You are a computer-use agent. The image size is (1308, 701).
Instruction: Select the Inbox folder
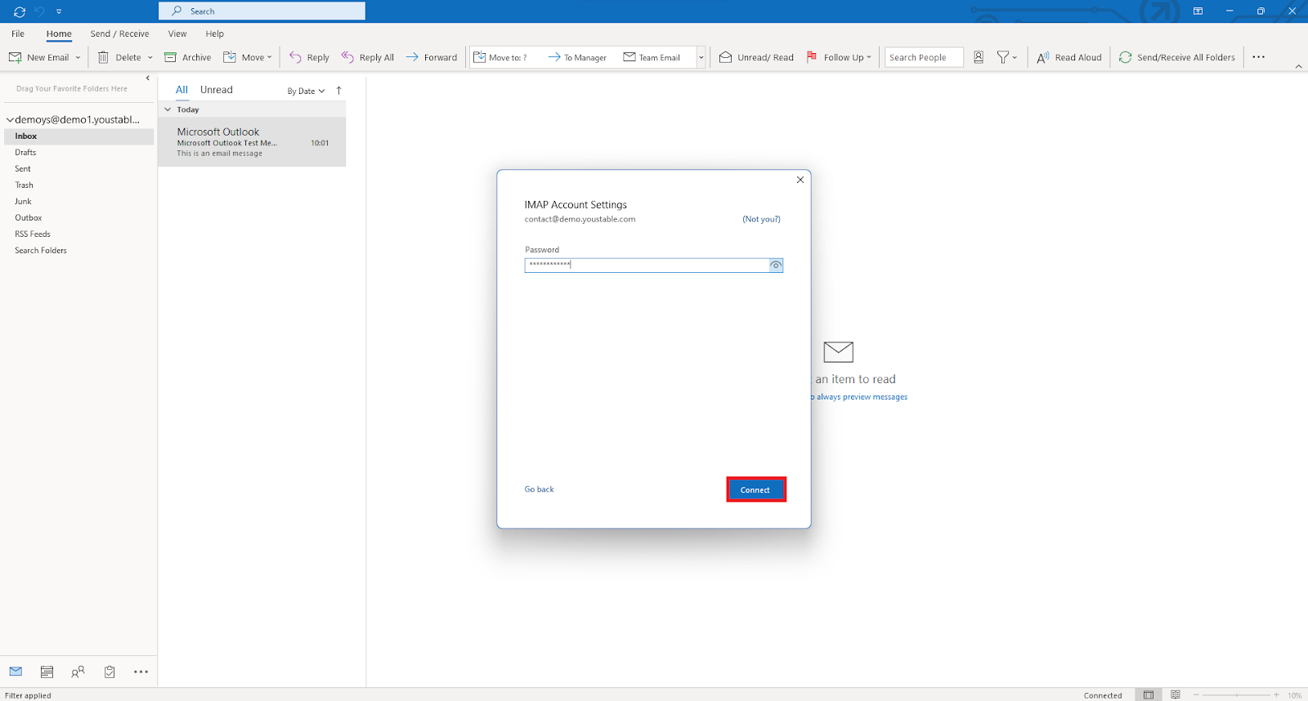coord(78,136)
